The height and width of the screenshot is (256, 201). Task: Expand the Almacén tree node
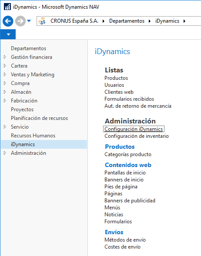pos(5,92)
